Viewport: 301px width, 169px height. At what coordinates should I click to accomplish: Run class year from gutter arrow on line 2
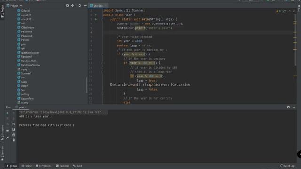(x=96, y=15)
